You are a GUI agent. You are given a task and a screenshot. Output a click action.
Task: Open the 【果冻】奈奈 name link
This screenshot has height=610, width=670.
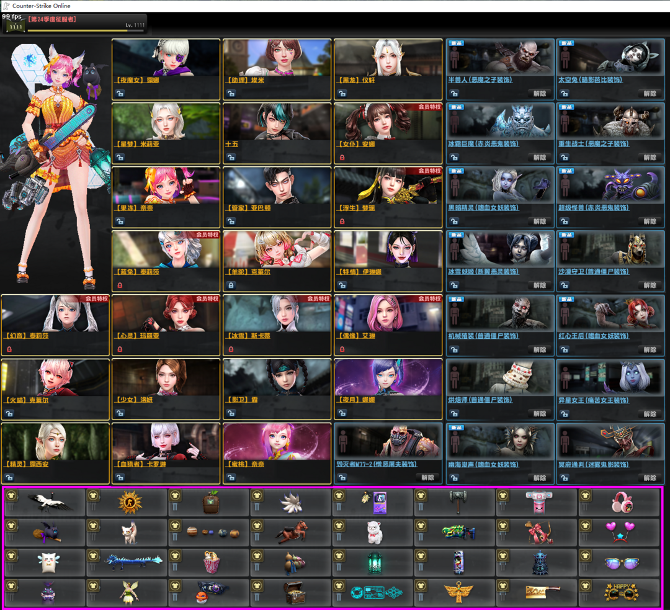point(134,208)
